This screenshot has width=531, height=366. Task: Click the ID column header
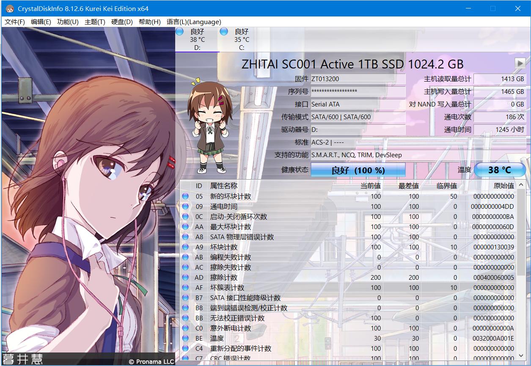click(x=199, y=186)
